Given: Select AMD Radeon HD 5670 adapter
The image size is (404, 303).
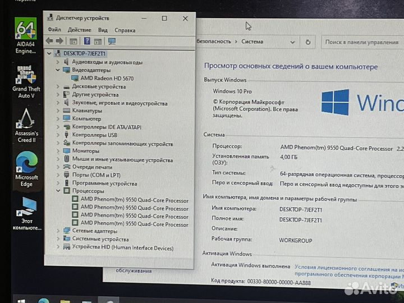Looking at the screenshot, I should [107, 79].
